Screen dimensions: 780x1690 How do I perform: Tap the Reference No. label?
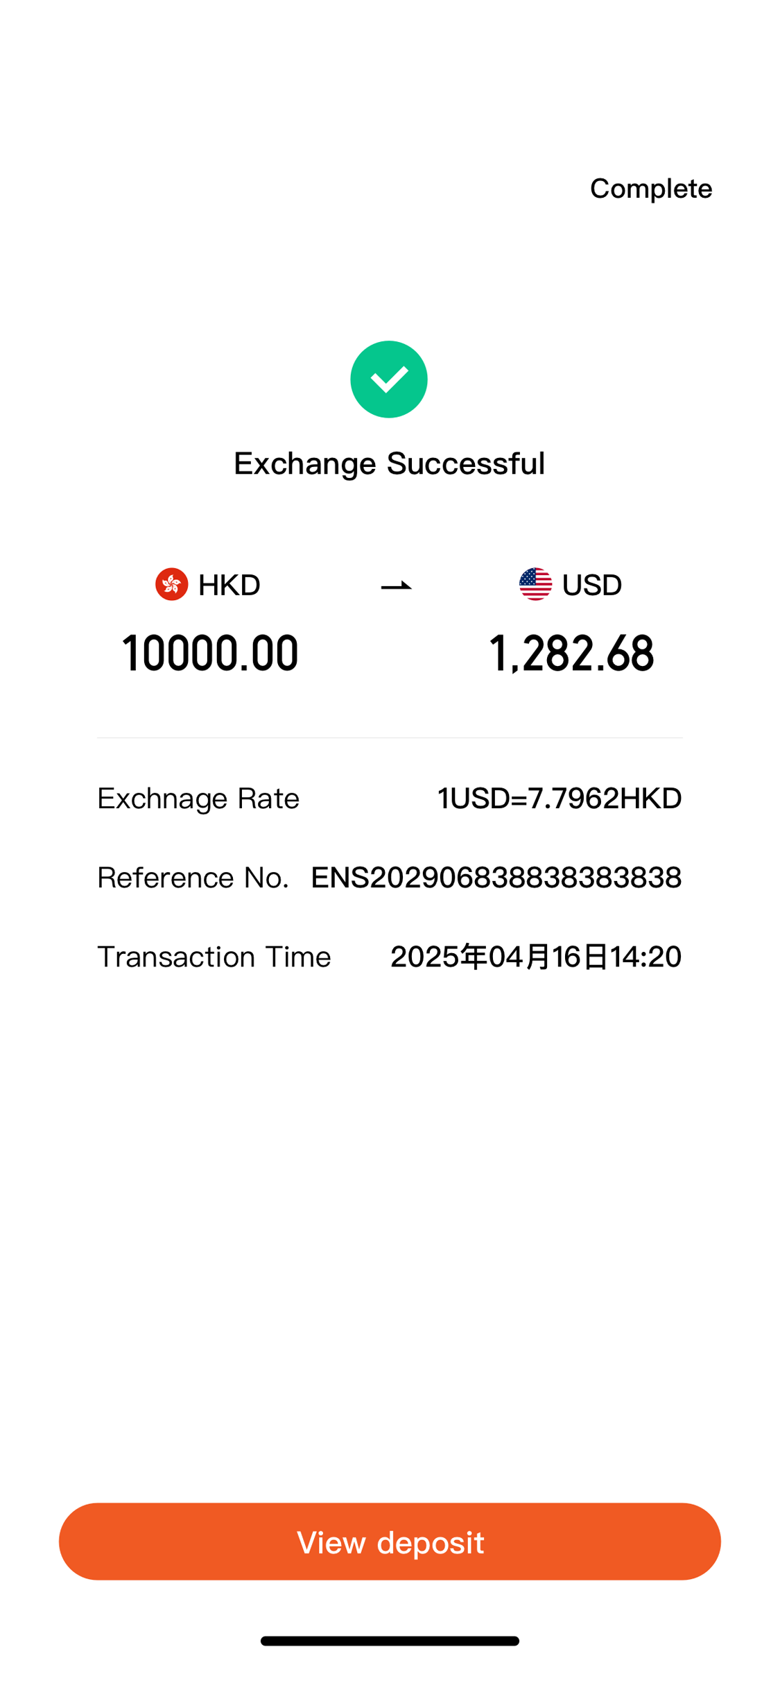tap(193, 877)
